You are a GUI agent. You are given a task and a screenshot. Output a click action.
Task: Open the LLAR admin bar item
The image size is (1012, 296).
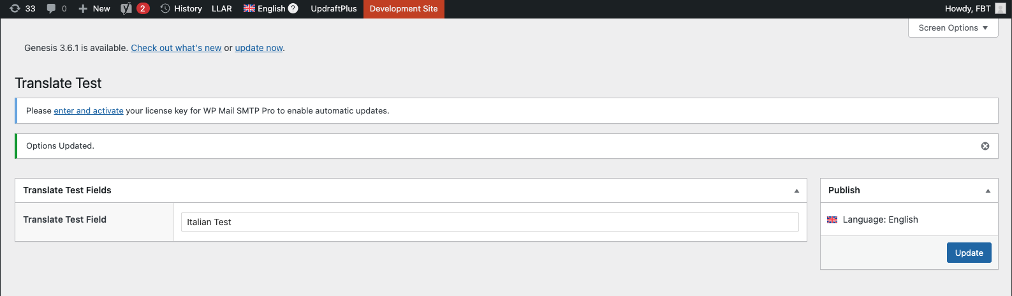click(x=222, y=9)
